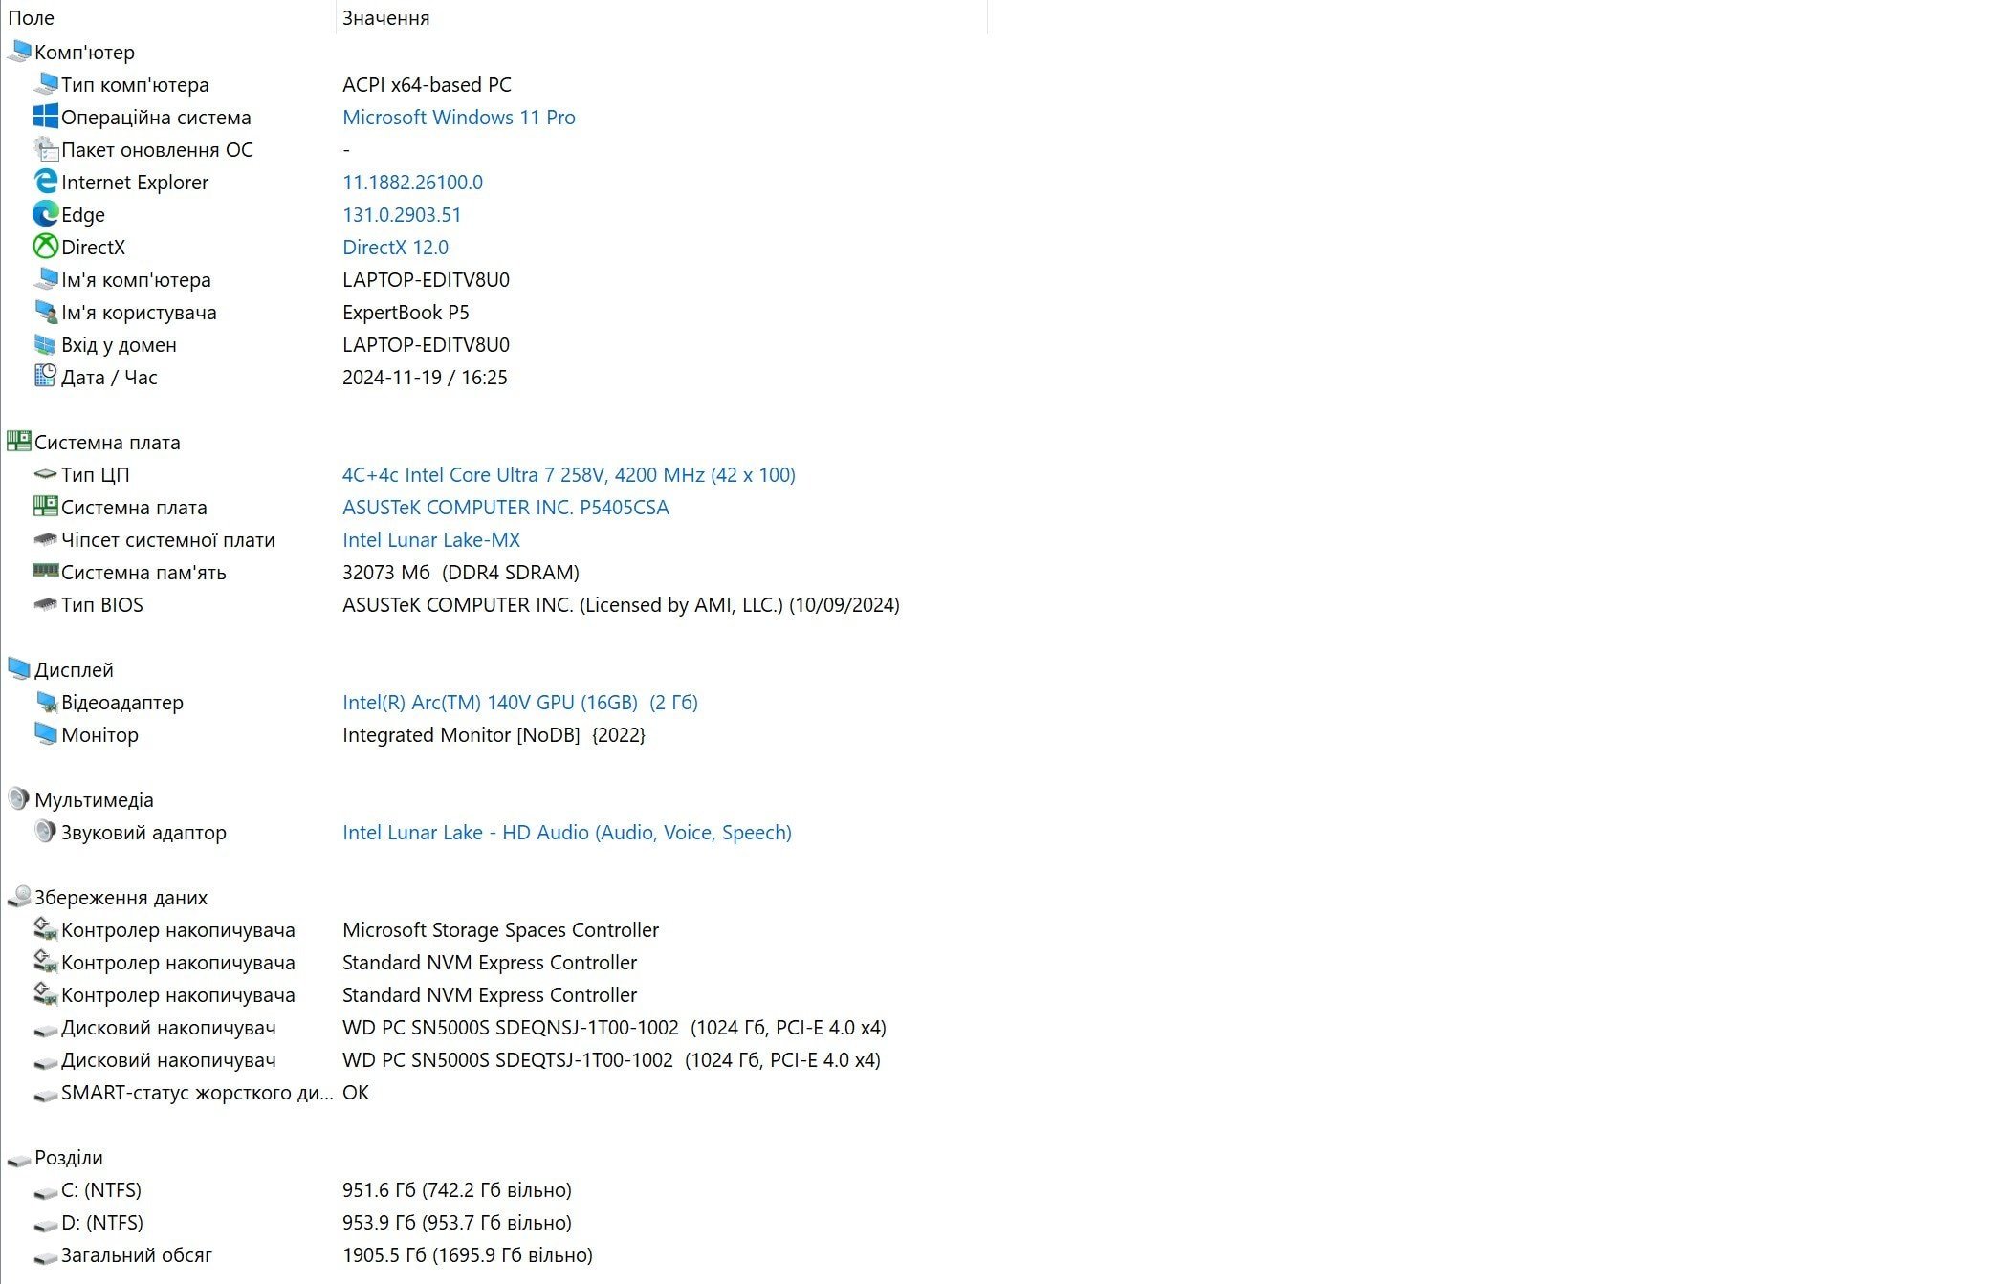Open Intel Arc 140V GPU details

519,703
